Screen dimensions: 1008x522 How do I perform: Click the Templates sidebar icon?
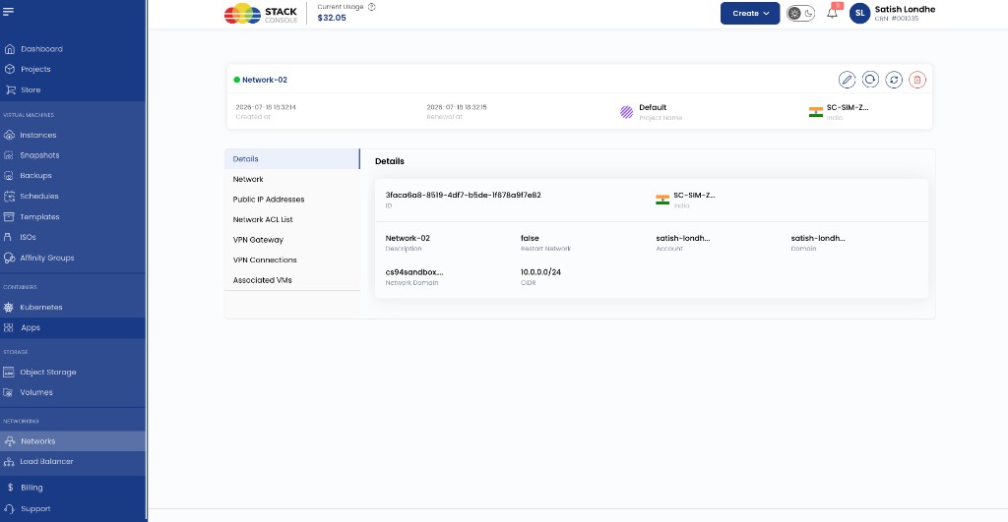(x=9, y=217)
